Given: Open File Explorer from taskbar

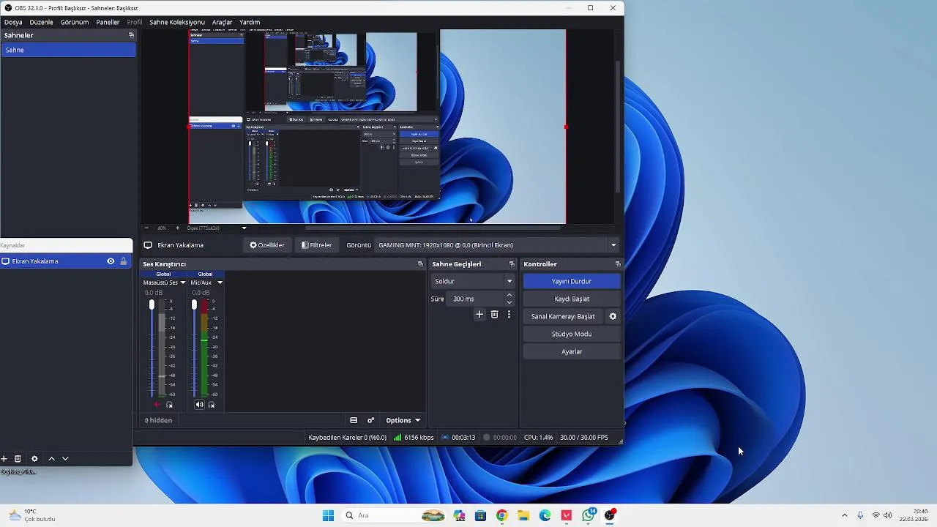Looking at the screenshot, I should [x=523, y=515].
